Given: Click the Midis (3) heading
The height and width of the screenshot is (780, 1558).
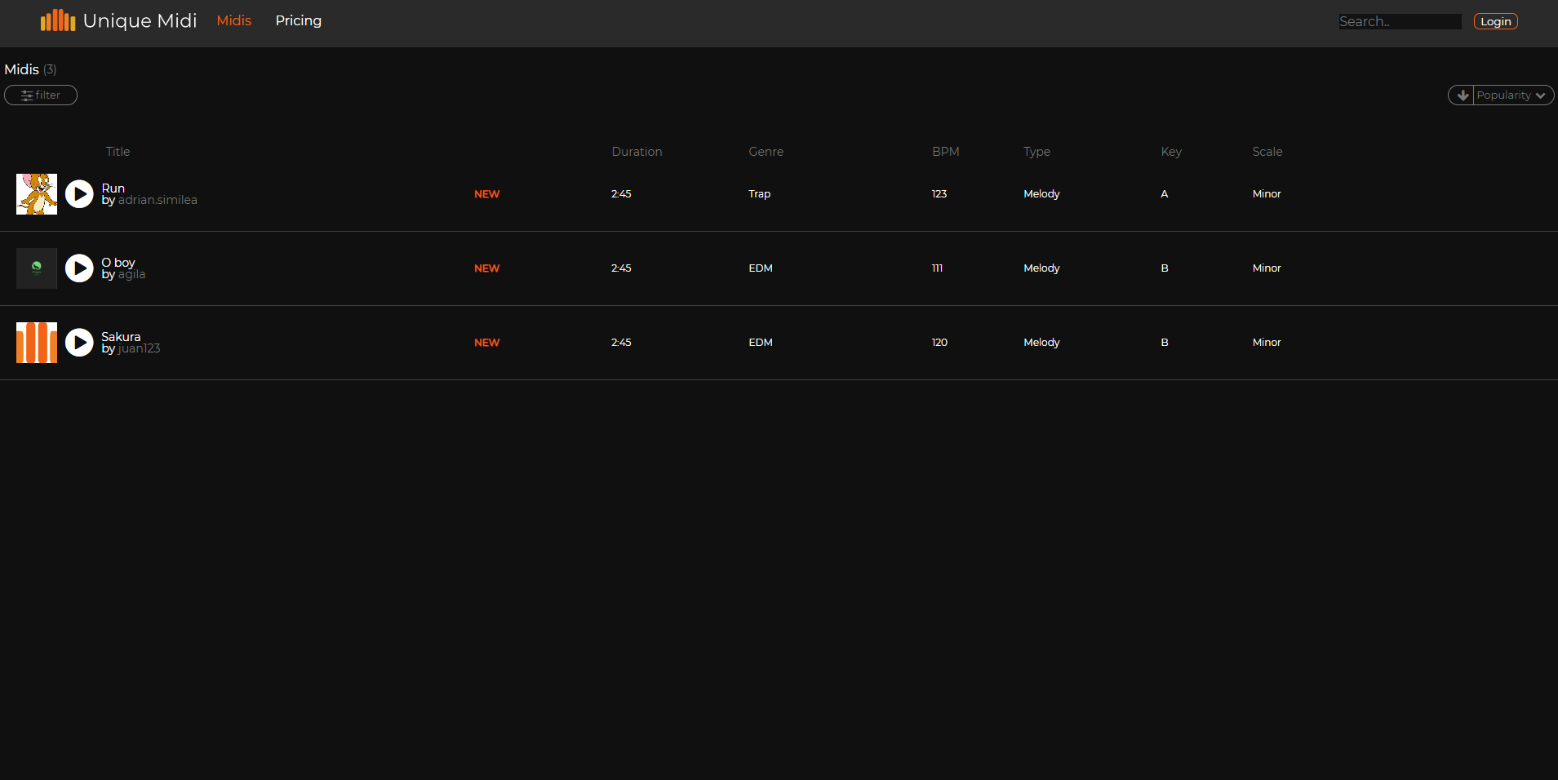Looking at the screenshot, I should pos(30,69).
